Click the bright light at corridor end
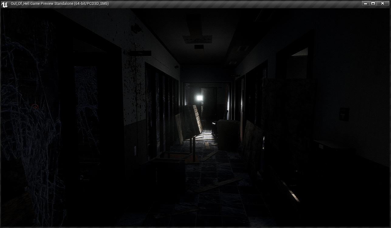Image resolution: width=391 pixels, height=228 pixels. 199,97
